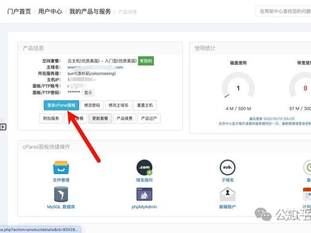Viewport: 311px width, 233px height.
Task: Expand the sidebar using the play arrow icon
Action: (x=3, y=127)
